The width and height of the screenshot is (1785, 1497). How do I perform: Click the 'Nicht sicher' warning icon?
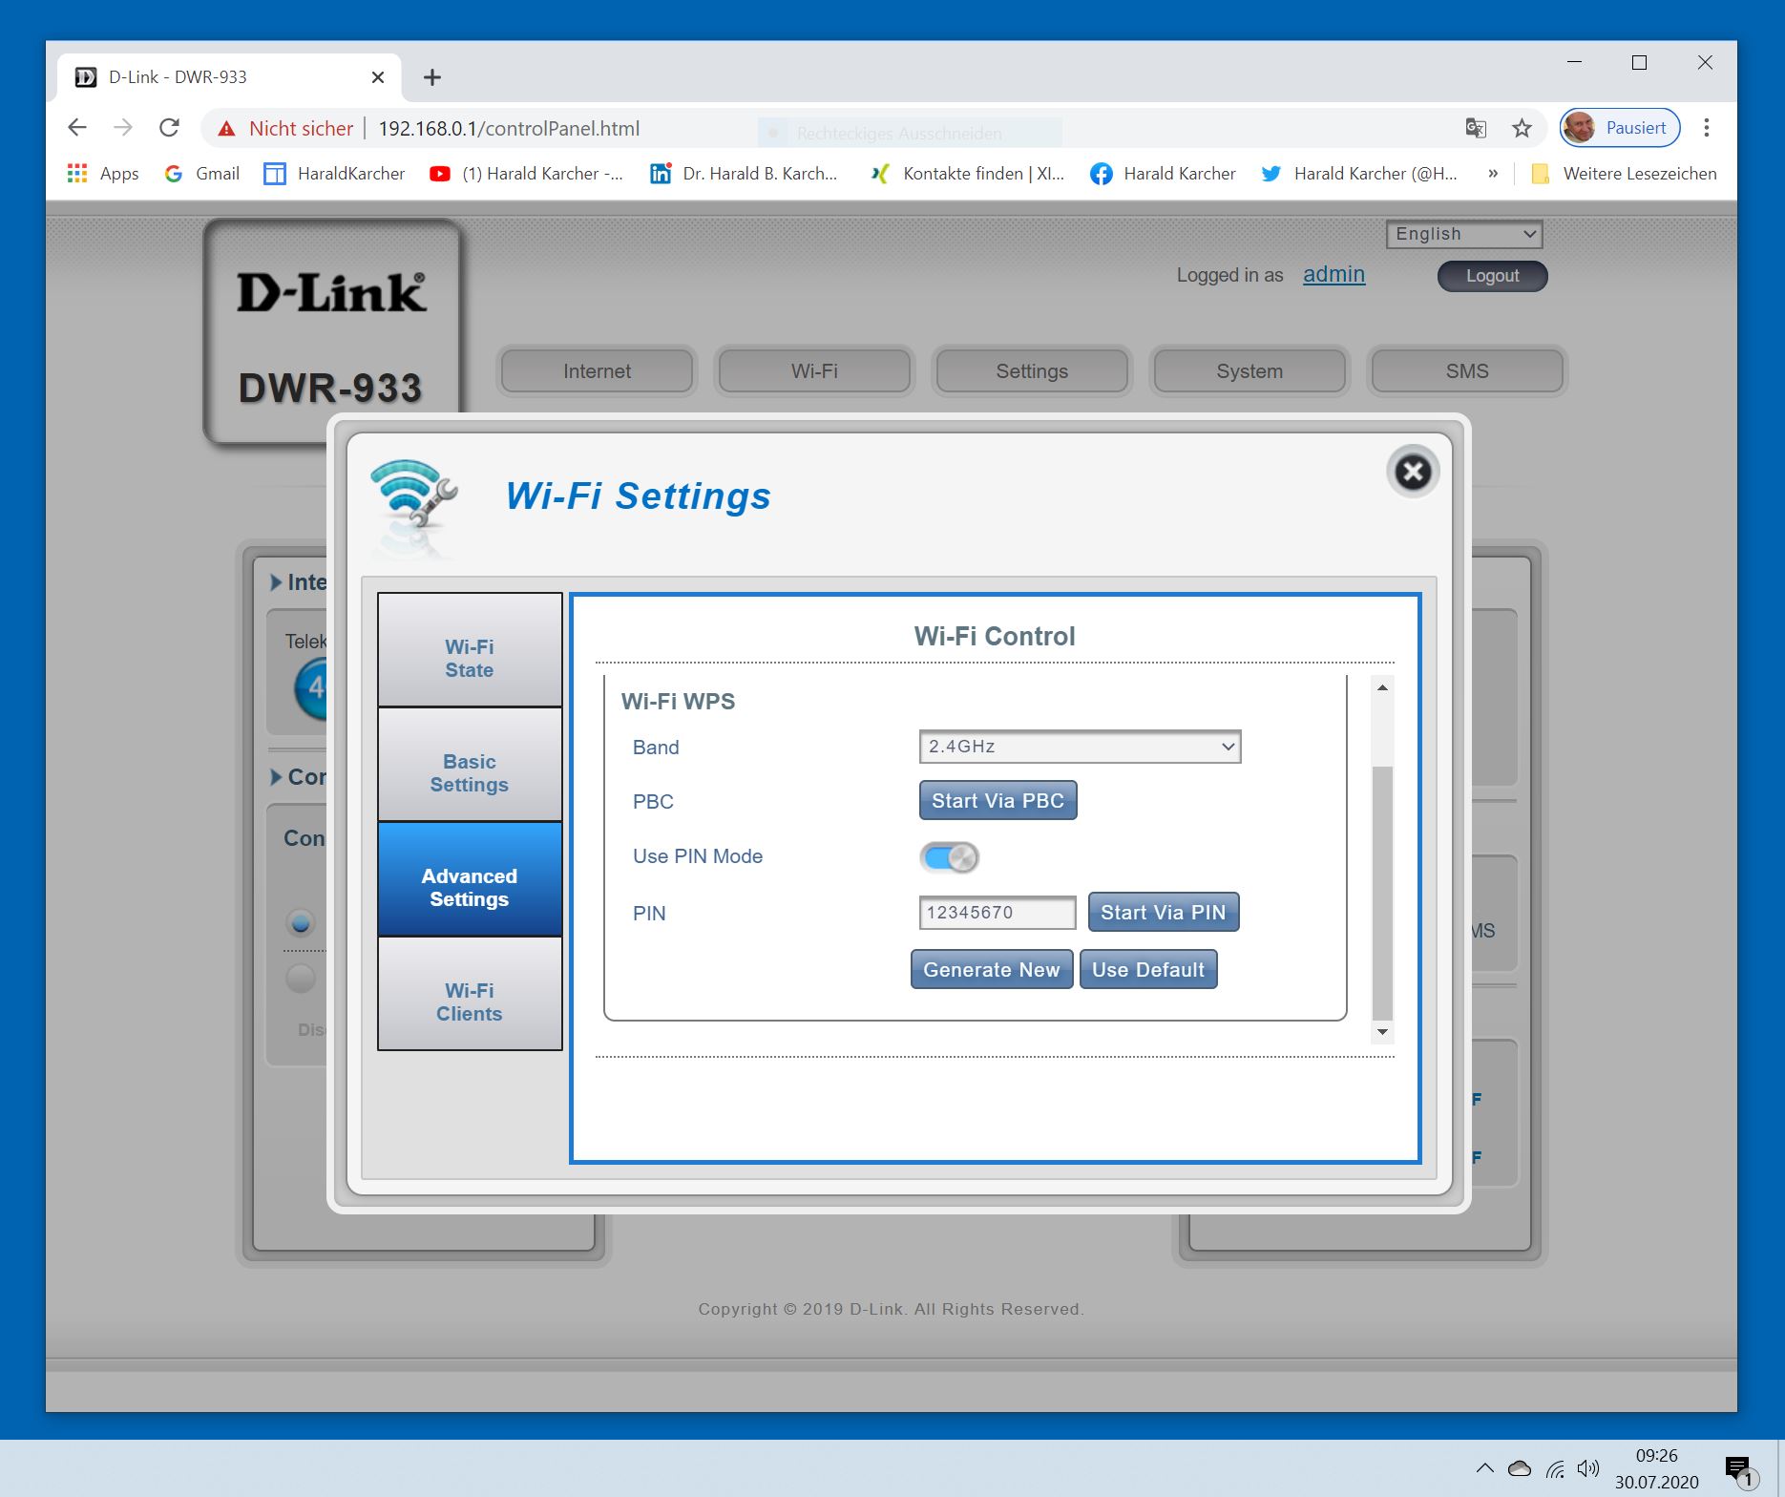click(x=226, y=129)
